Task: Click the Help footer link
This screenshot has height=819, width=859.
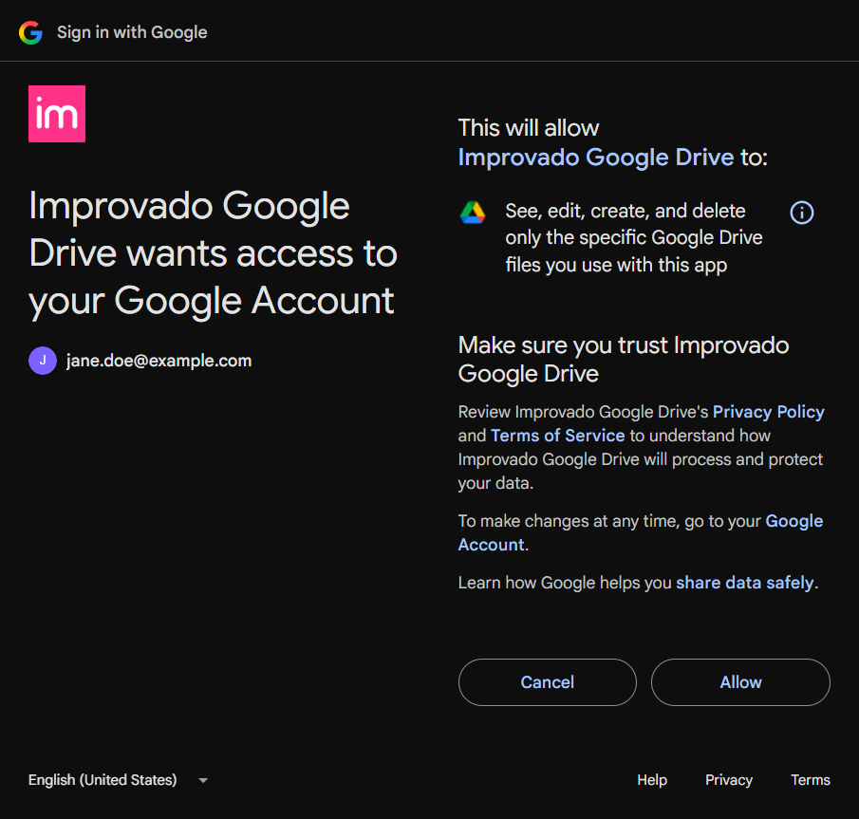Action: coord(652,779)
